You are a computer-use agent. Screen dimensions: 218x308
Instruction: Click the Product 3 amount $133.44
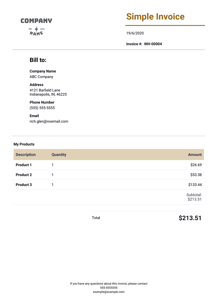[195, 185]
